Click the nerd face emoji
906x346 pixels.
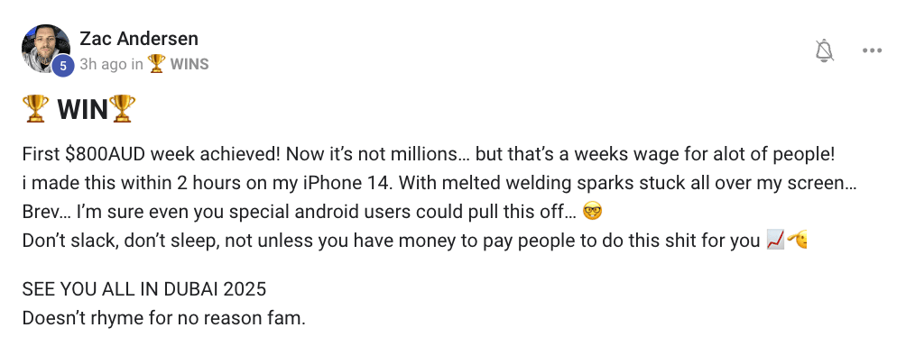[592, 212]
